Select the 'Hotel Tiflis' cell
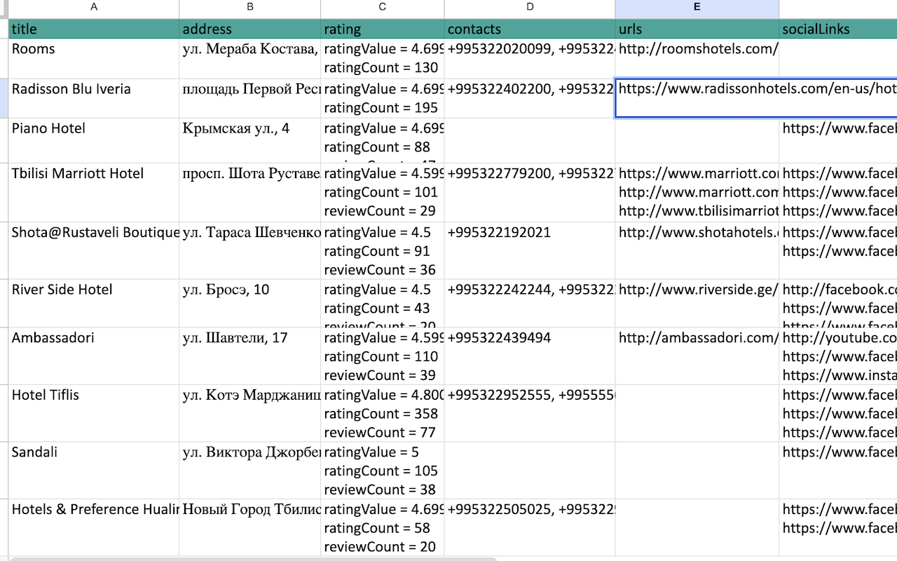This screenshot has height=561, width=897. coord(94,412)
